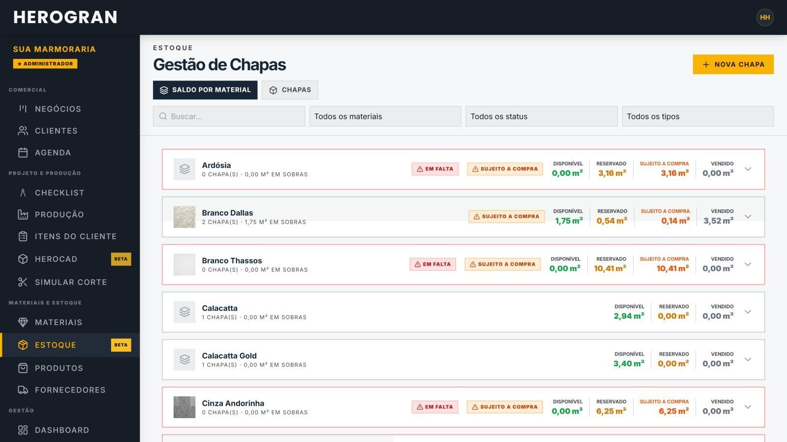Click Branco Dallas vendido value 3,52 m²

click(x=718, y=221)
